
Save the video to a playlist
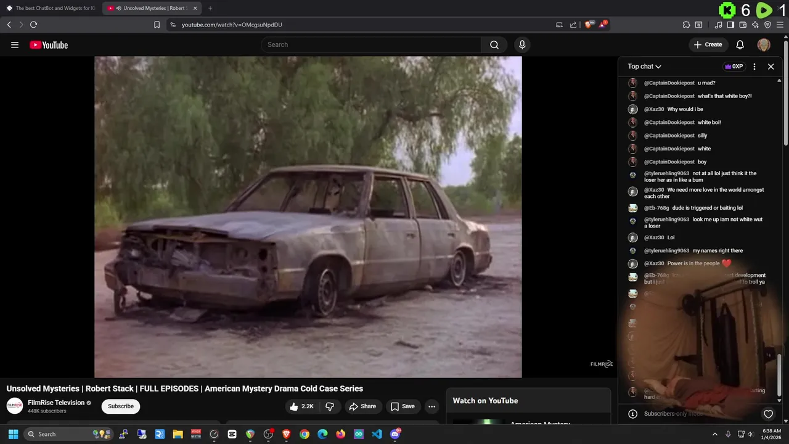tap(403, 406)
